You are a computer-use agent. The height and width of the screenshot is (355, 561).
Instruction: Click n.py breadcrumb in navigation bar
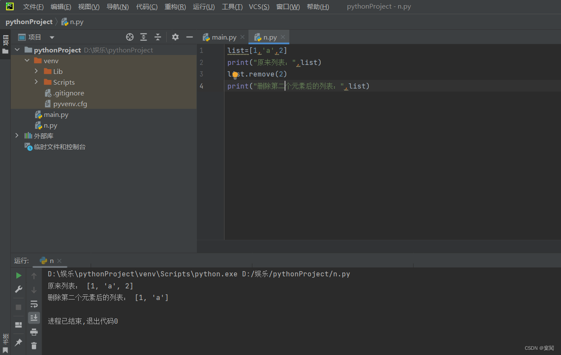(x=73, y=22)
